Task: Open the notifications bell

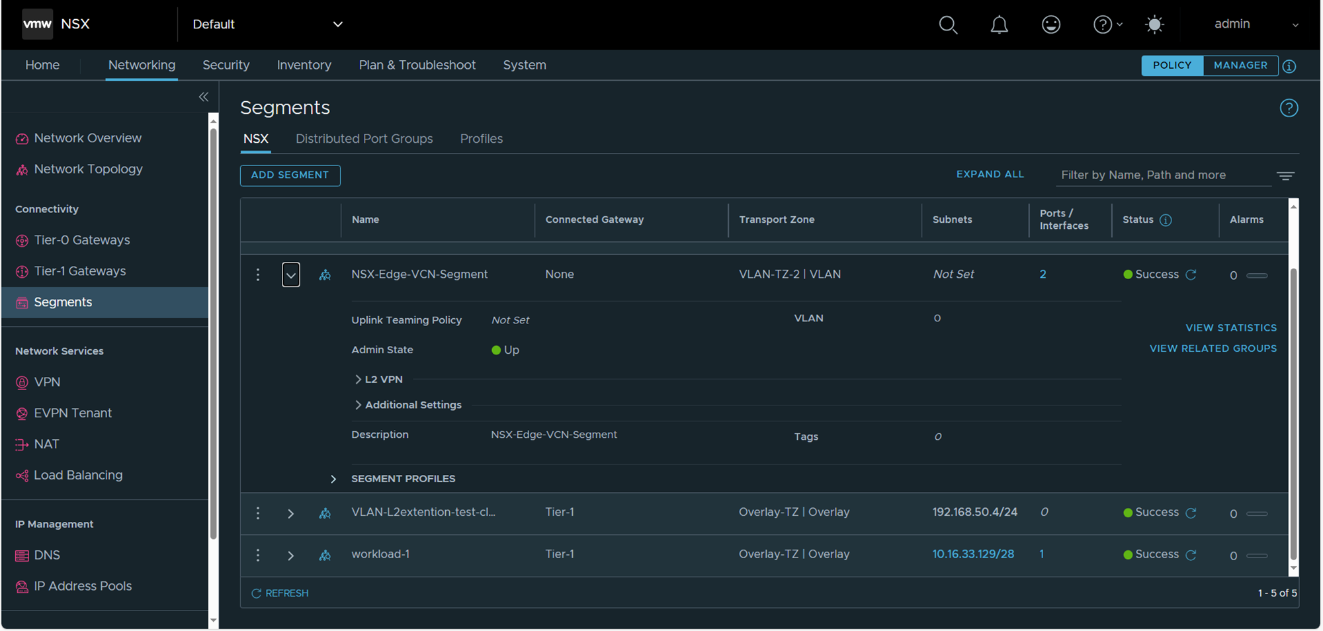Action: 999,24
